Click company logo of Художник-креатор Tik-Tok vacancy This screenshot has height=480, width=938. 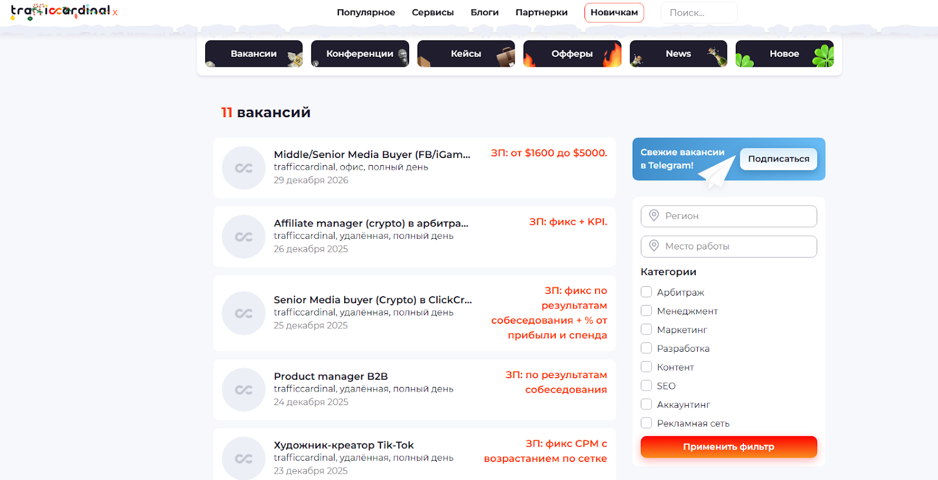pos(244,458)
